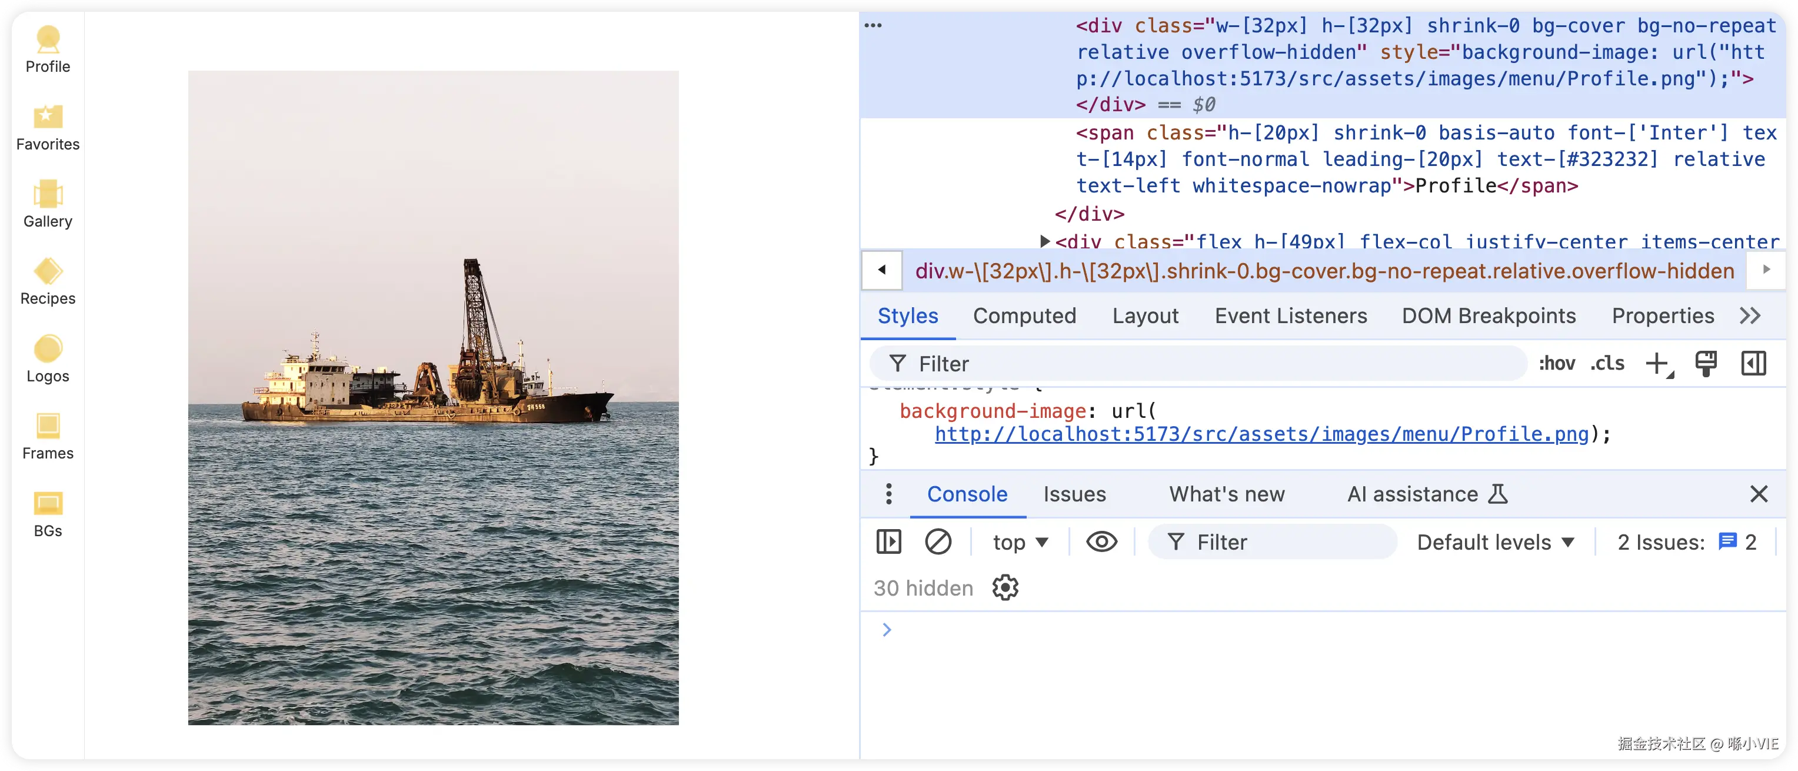
Task: Click the Logos circle icon
Action: (x=48, y=348)
